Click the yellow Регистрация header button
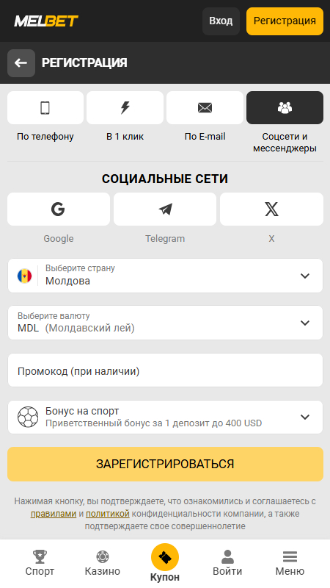The width and height of the screenshot is (330, 588). click(x=285, y=21)
